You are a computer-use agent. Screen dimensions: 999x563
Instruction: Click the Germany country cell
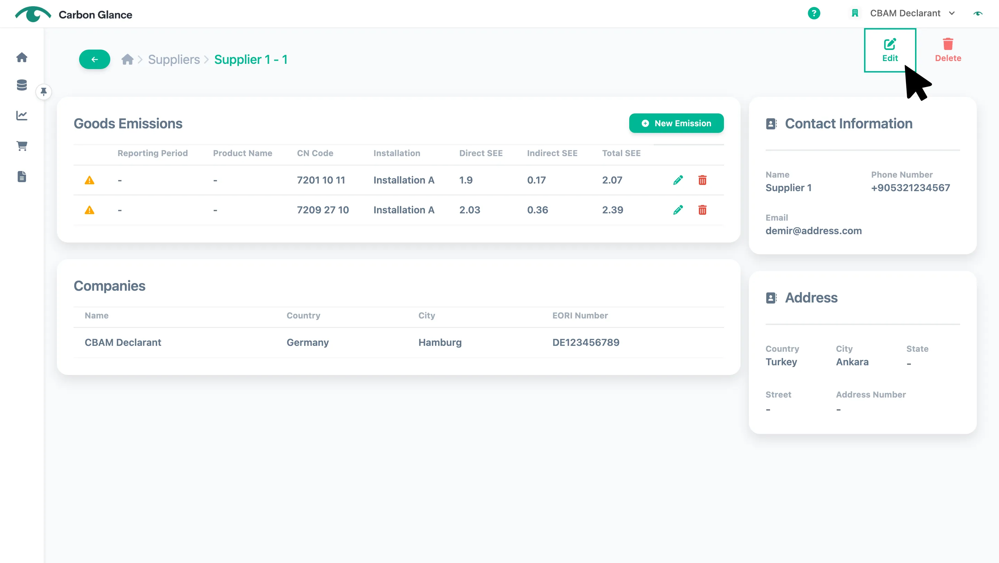(308, 342)
